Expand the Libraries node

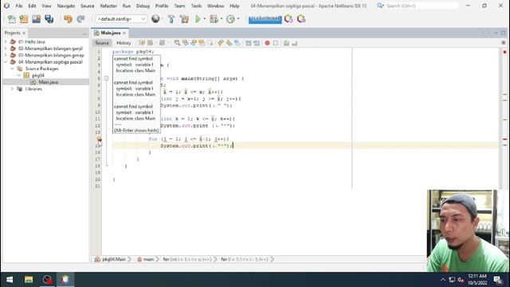pos(13,88)
